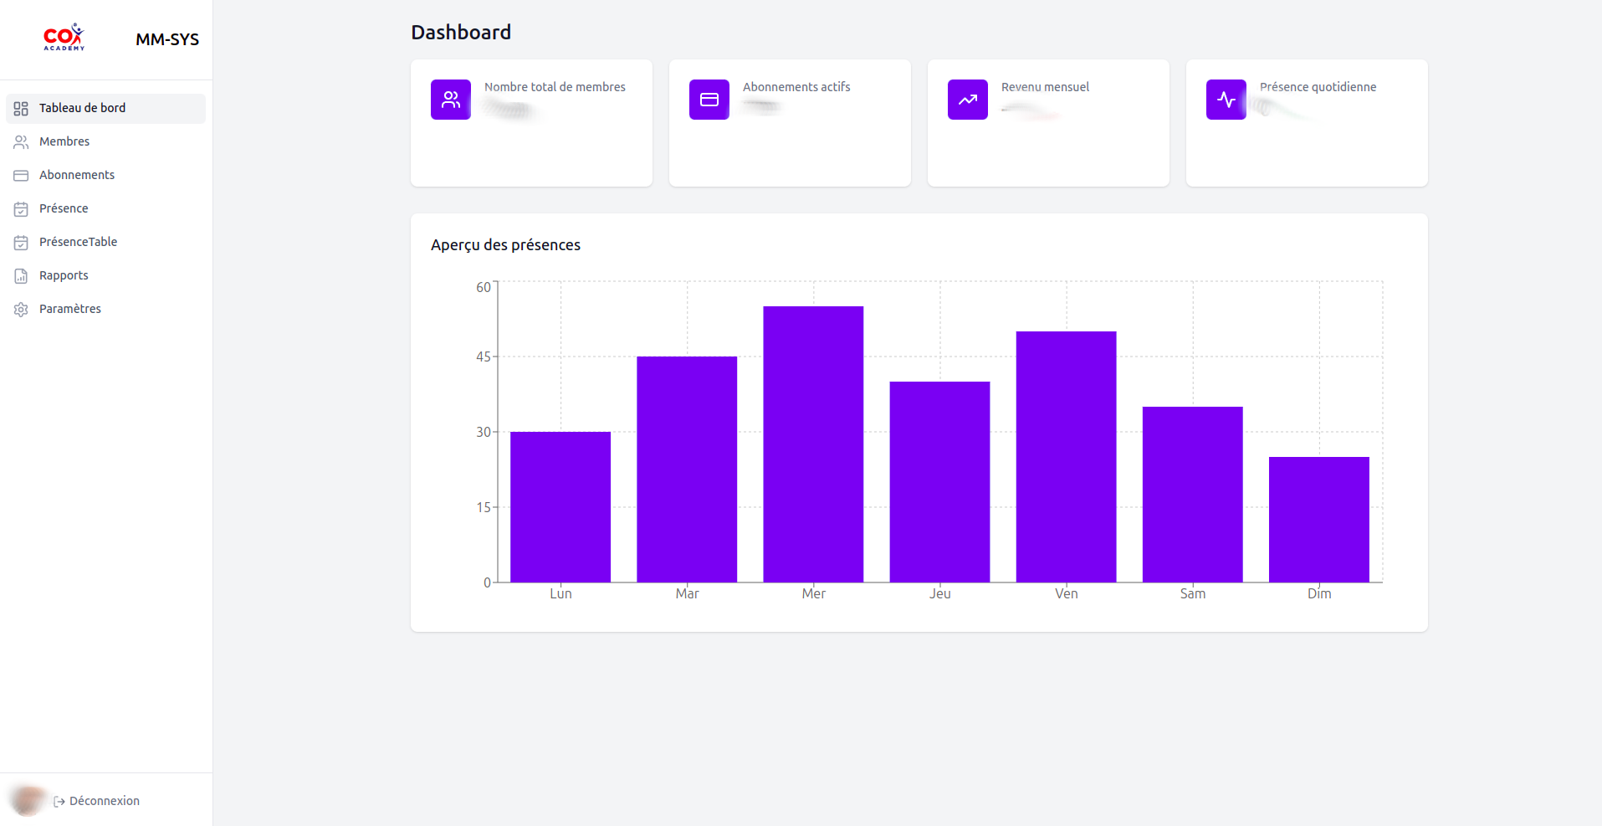Select the Ven bar in the chart
Image resolution: width=1602 pixels, height=826 pixels.
(x=1066, y=456)
